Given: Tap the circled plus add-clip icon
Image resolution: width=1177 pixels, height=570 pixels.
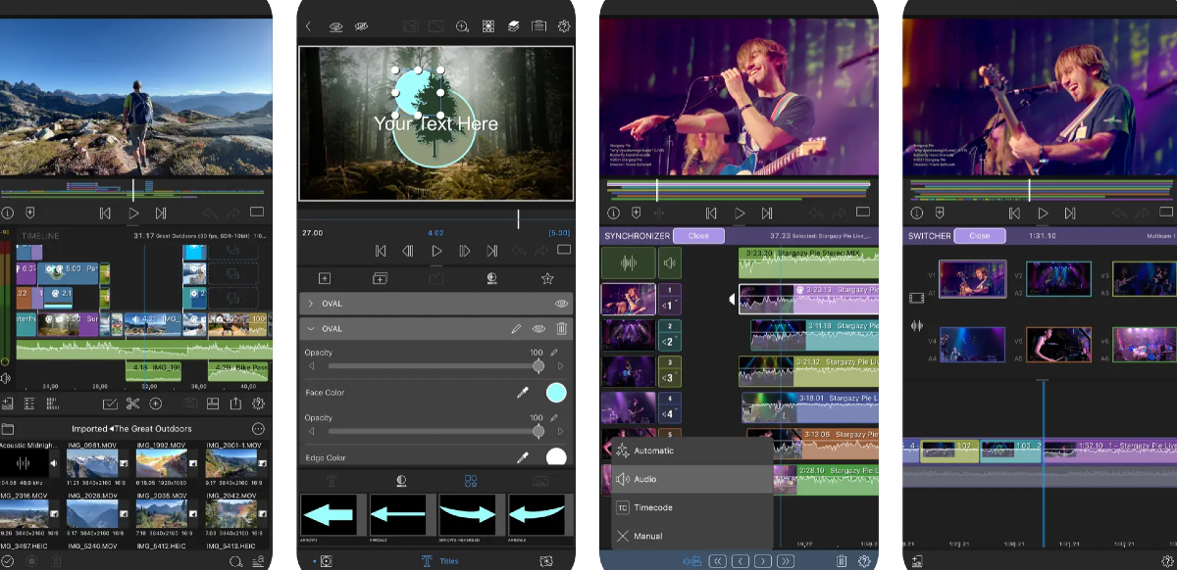Looking at the screenshot, I should (156, 404).
